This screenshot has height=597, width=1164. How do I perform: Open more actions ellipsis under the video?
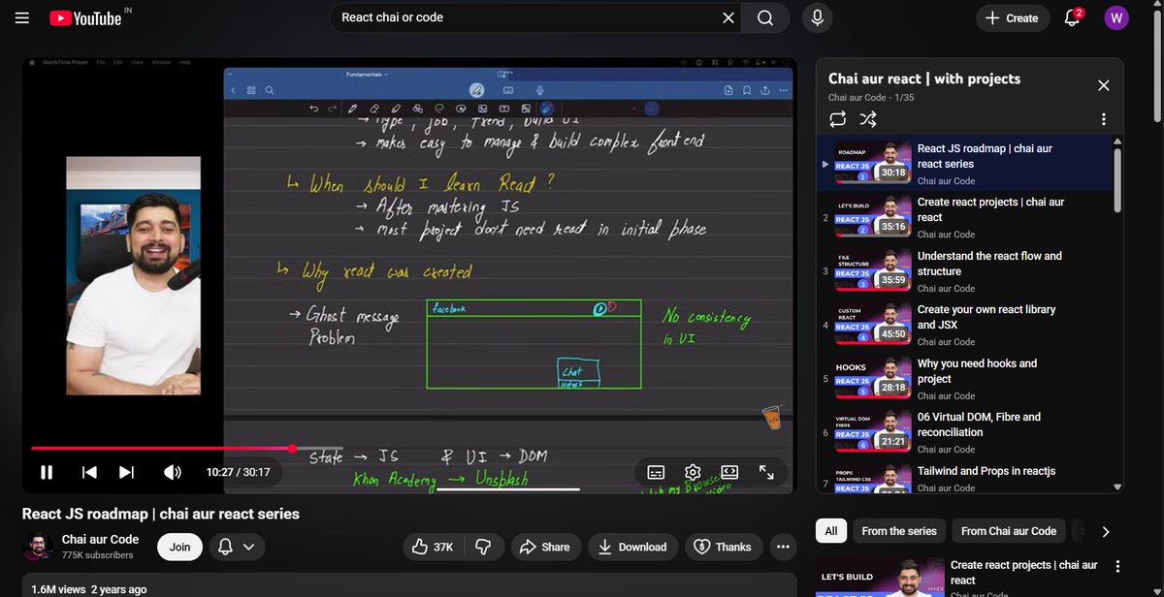click(783, 547)
